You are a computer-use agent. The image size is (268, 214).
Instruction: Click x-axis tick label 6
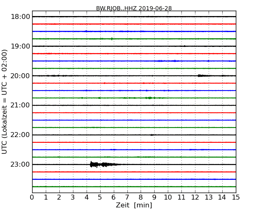[114, 197]
